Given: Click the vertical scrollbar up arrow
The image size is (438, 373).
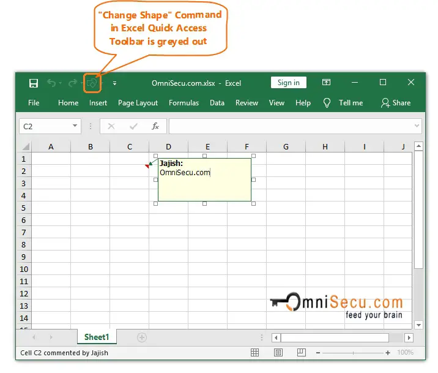Looking at the screenshot, I should pyautogui.click(x=418, y=146).
